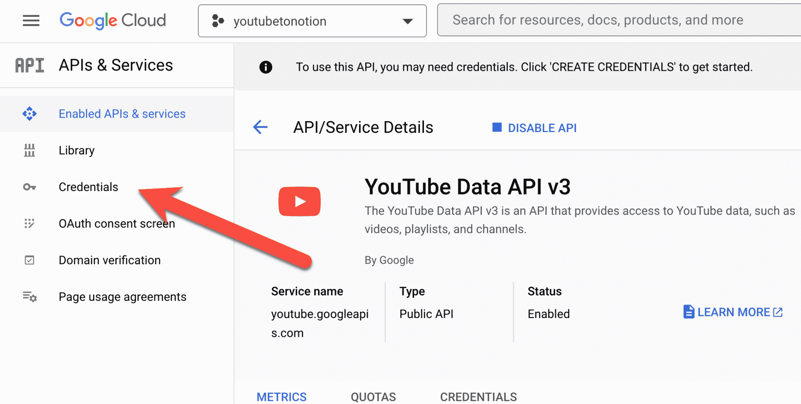Open the APIs & Services section header

(x=116, y=65)
